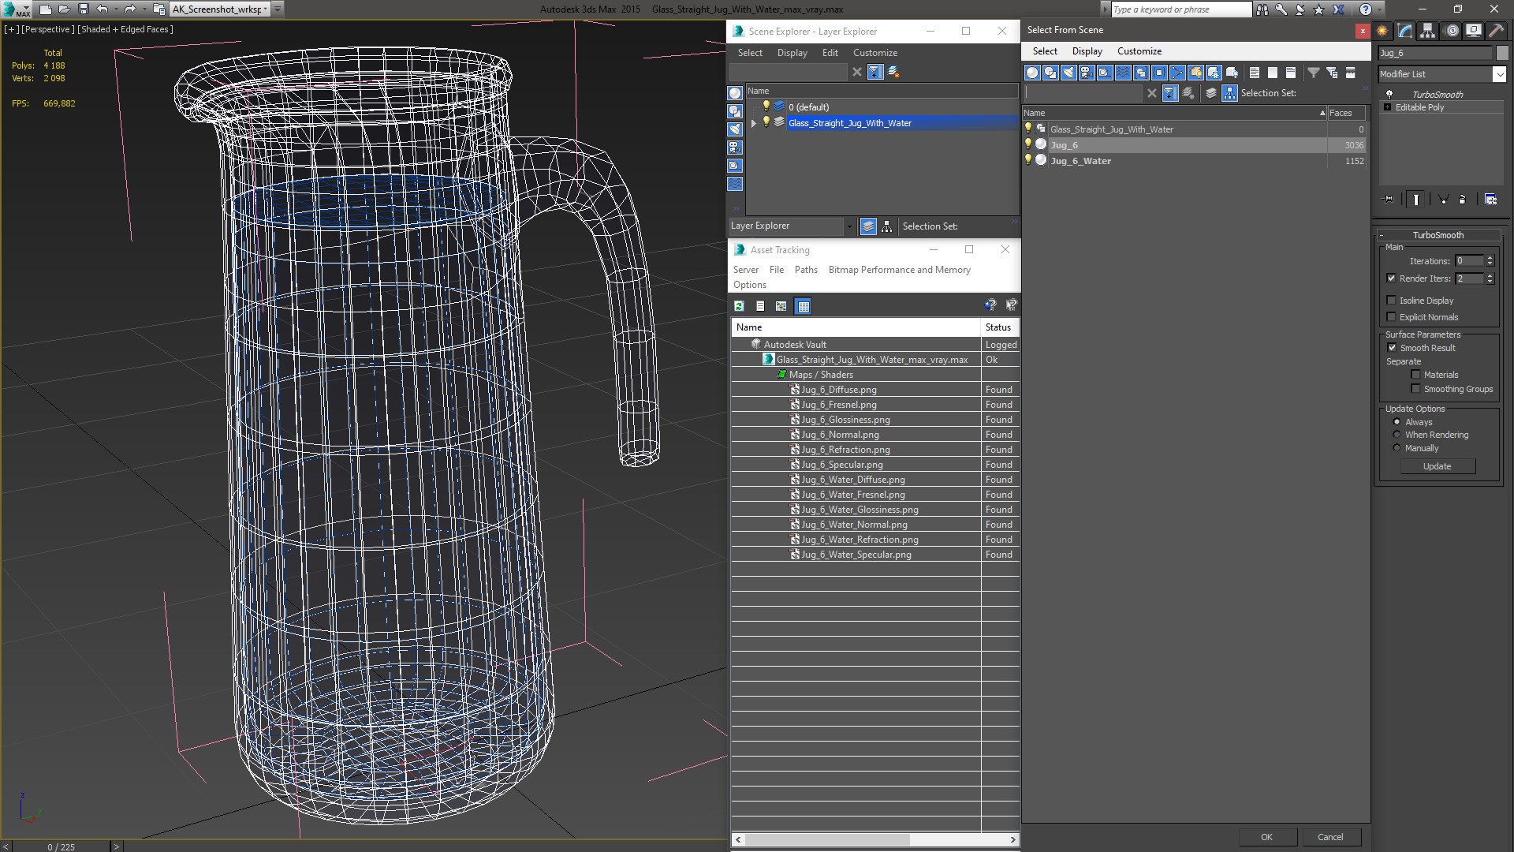This screenshot has width=1514, height=852.
Task: Click the Update button in TurboSmooth
Action: coord(1437,466)
